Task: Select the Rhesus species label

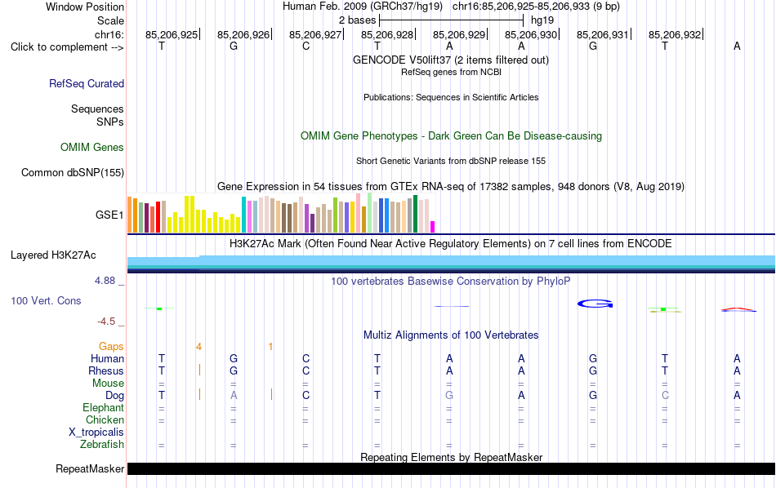Action: (x=106, y=370)
